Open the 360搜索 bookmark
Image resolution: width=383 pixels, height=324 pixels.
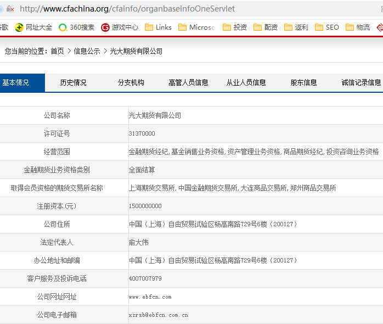pyautogui.click(x=76, y=27)
